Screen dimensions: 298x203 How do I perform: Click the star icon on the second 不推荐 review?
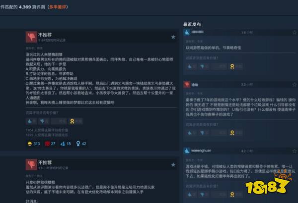point(173,165)
